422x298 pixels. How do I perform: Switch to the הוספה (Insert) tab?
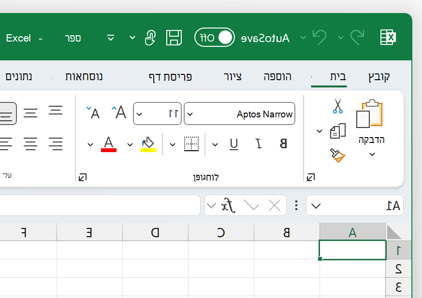277,77
